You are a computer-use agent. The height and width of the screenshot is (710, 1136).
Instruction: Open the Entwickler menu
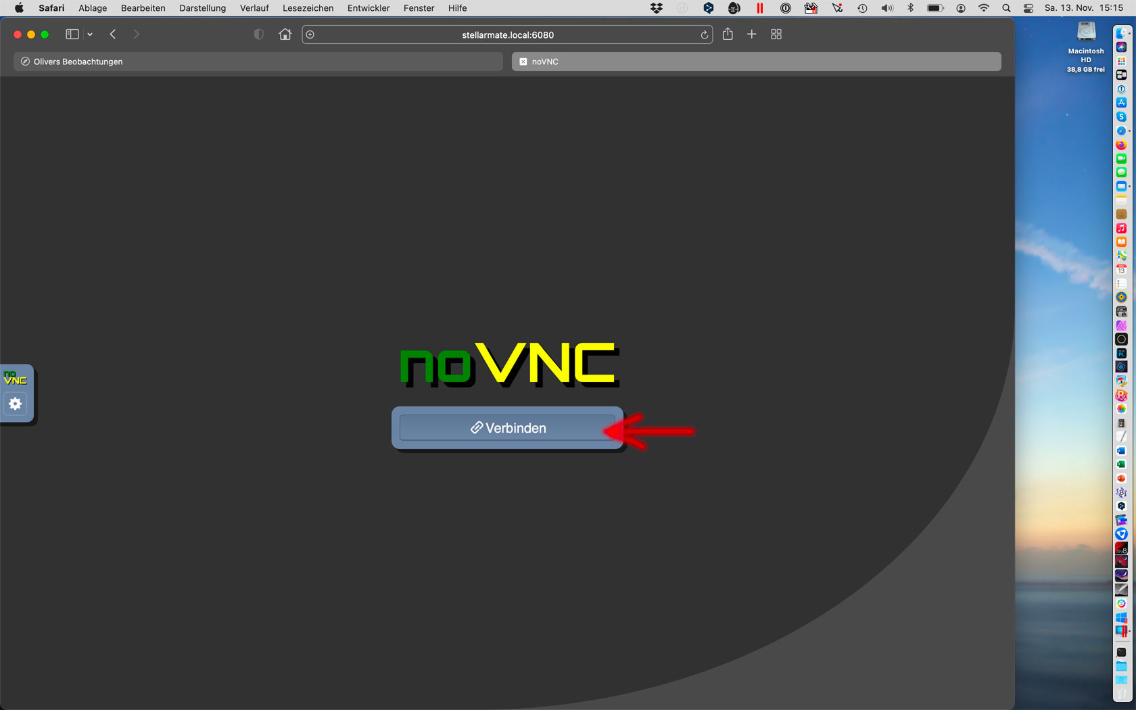click(369, 8)
